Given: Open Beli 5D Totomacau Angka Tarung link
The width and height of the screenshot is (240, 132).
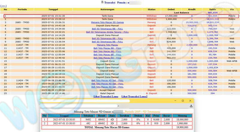Looking at the screenshot, I should (107, 32).
